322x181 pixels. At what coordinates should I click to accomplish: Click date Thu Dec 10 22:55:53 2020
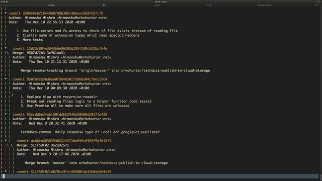click(55, 22)
